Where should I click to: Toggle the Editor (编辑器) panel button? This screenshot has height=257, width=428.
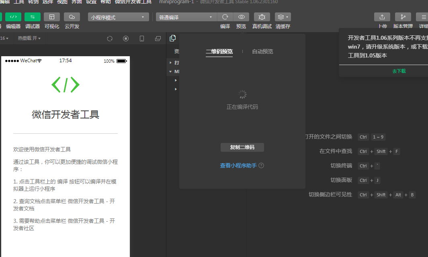[13, 17]
